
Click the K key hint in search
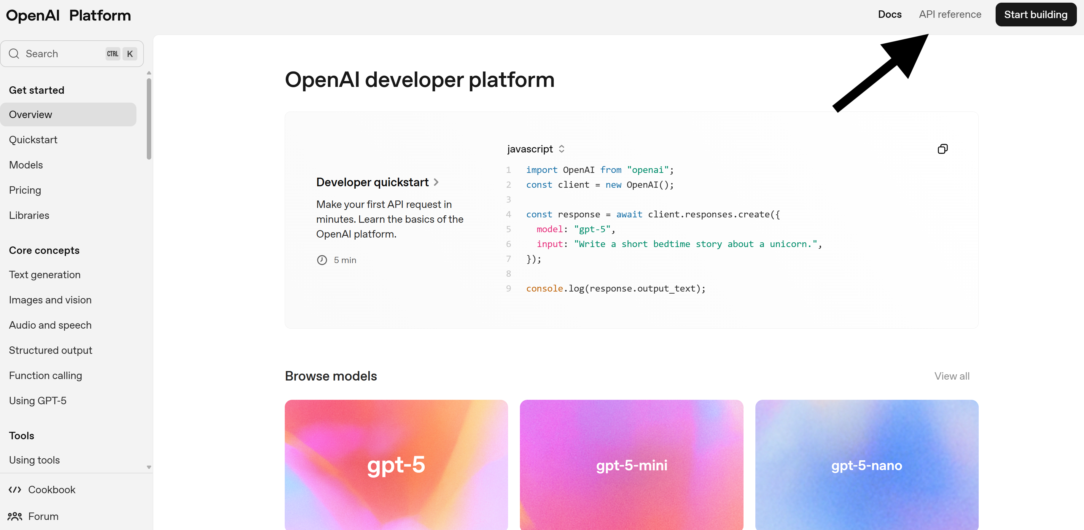[130, 54]
